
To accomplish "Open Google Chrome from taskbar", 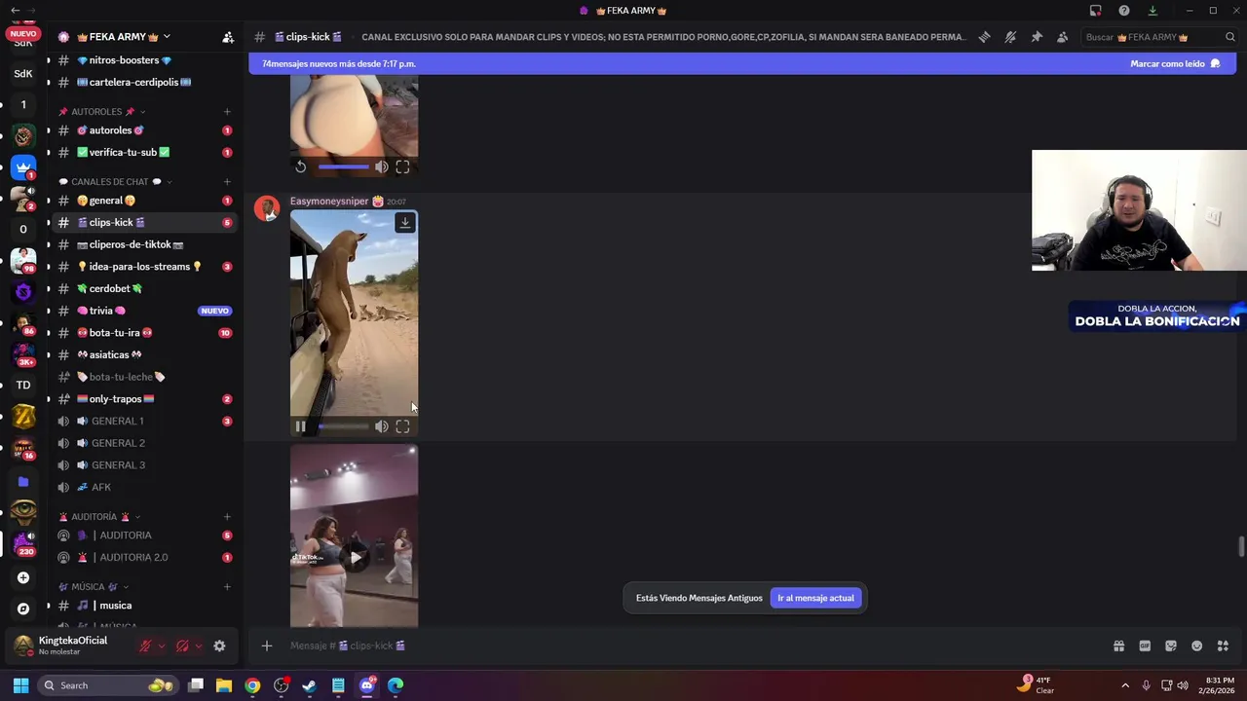I will [x=252, y=685].
